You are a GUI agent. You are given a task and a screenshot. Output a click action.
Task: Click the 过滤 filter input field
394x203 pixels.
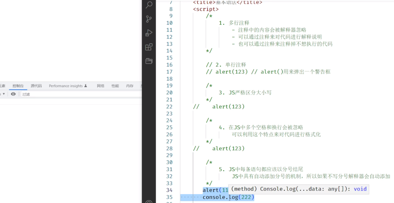point(81,94)
